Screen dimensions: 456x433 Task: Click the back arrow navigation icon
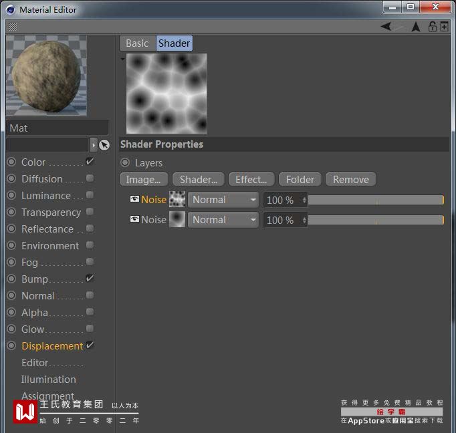(x=386, y=27)
